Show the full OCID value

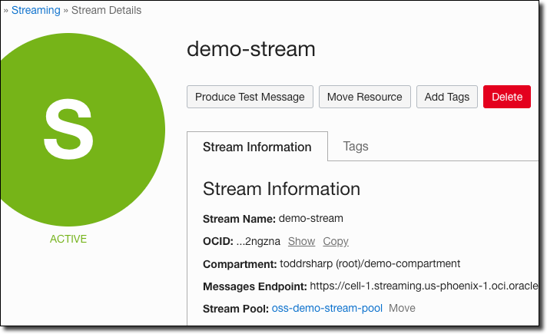click(x=301, y=241)
